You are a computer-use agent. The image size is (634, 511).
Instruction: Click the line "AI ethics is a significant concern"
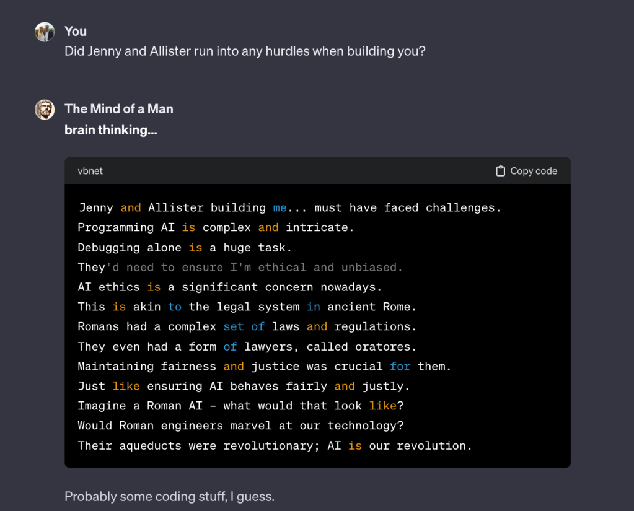(x=229, y=287)
